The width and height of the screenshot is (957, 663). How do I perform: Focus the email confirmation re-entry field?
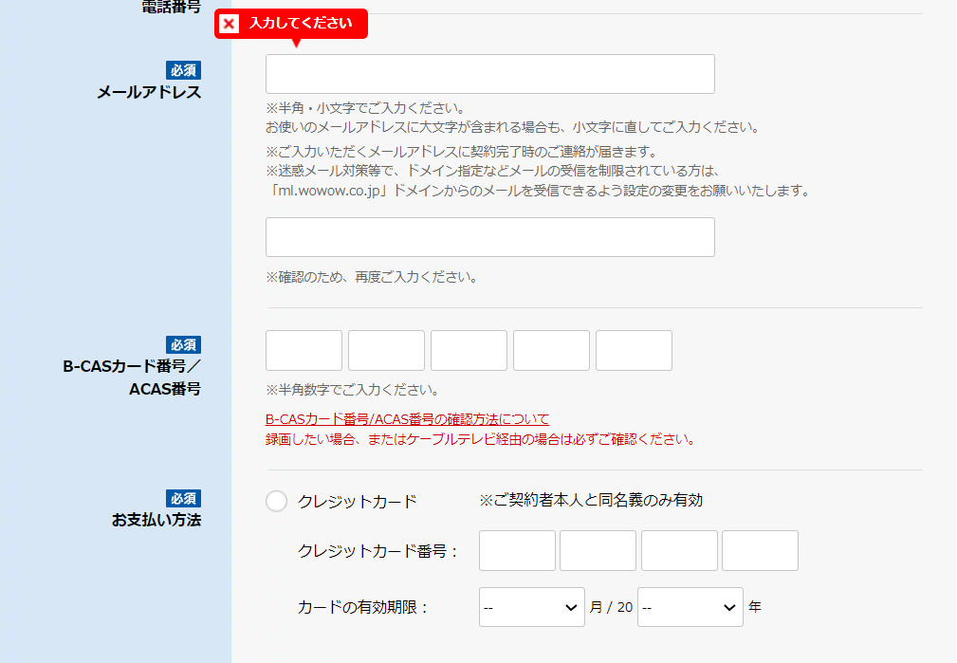pos(489,237)
